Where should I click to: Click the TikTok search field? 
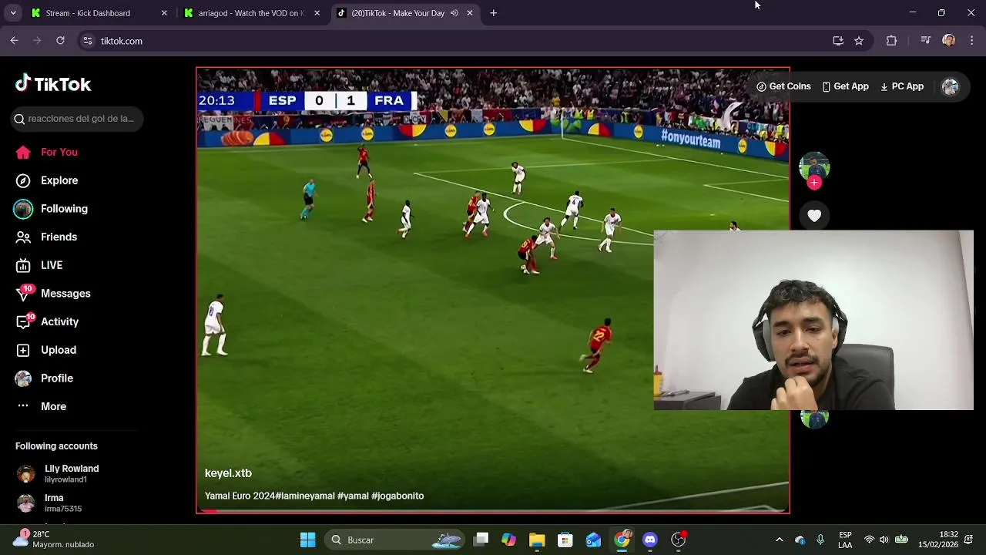[x=78, y=119]
